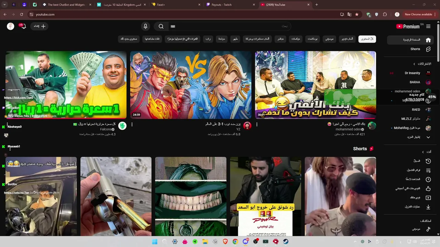This screenshot has height=247, width=440.
Task: Select the Mixes (ميكسات) filter chip
Action: [296, 39]
